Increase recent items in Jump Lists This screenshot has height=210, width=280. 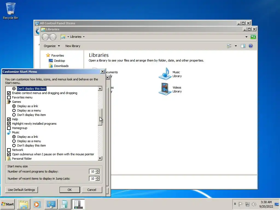tap(98, 177)
